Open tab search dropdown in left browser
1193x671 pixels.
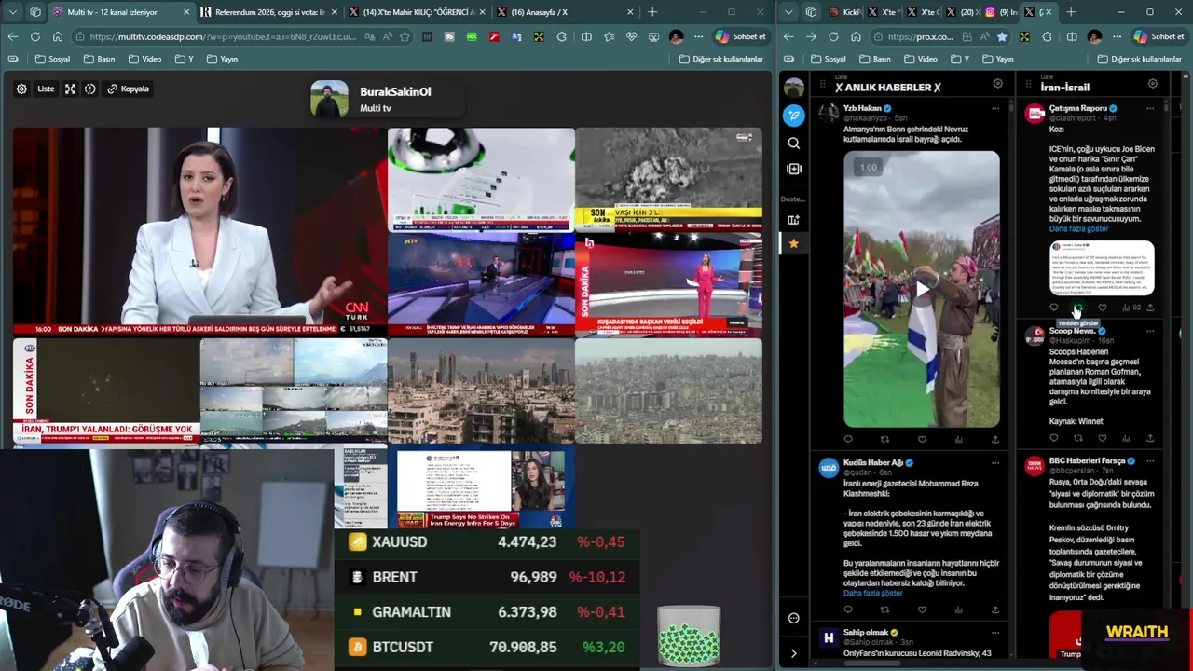pyautogui.click(x=13, y=12)
